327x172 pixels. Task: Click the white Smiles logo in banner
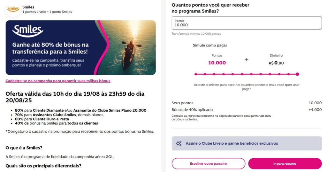(x=28, y=31)
